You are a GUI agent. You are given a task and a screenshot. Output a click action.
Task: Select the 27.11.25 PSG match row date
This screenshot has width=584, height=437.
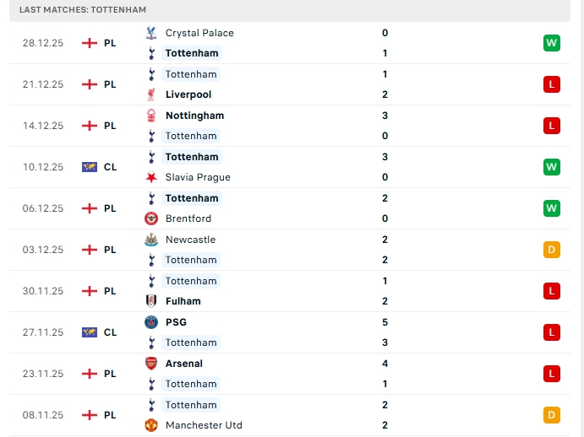point(43,332)
